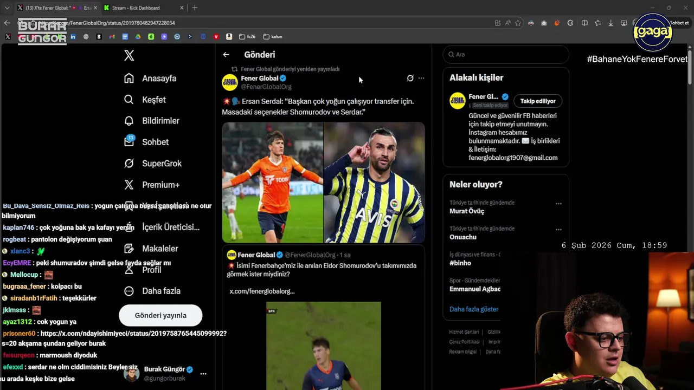Open Keşfet in the X sidebar

(x=145, y=100)
